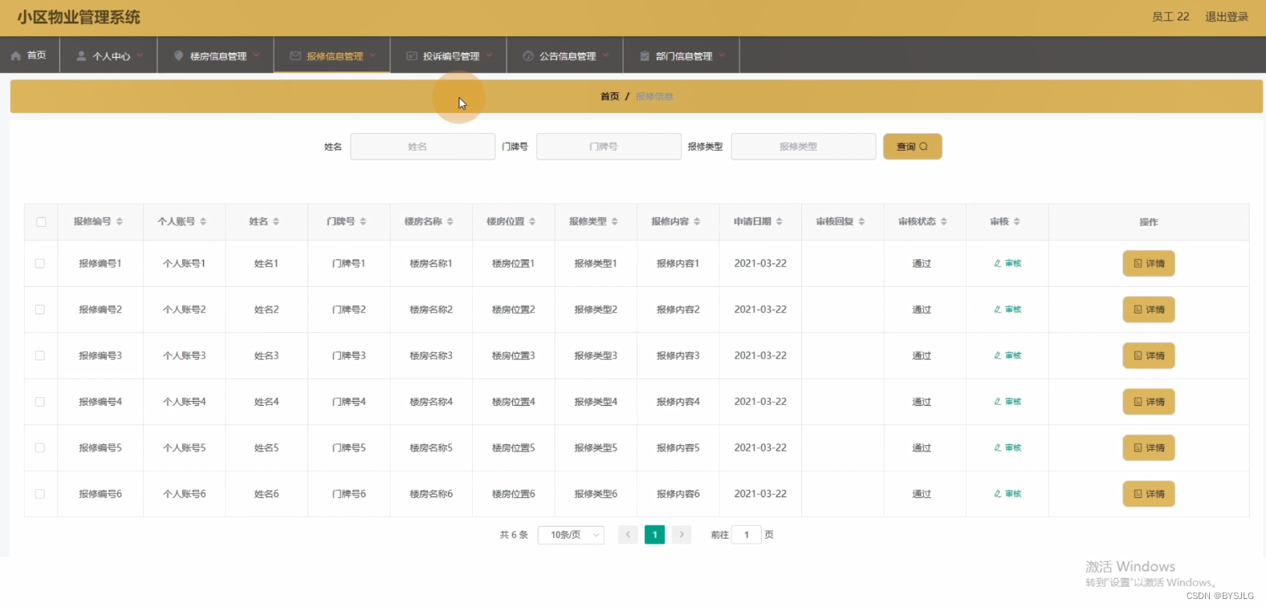1266x607 pixels.
Task: Click 详情 button for 报修编号2
Action: click(1148, 310)
